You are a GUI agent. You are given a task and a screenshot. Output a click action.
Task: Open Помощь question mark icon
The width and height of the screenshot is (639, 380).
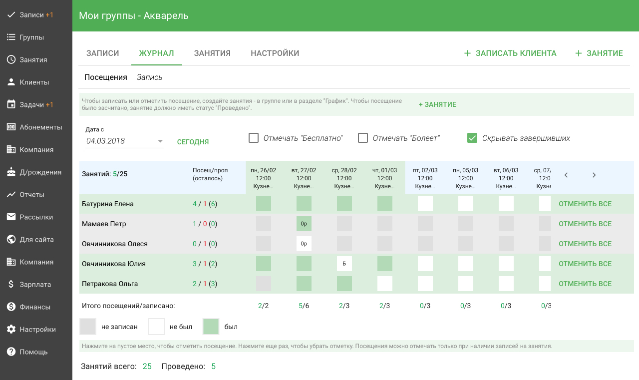click(x=11, y=352)
